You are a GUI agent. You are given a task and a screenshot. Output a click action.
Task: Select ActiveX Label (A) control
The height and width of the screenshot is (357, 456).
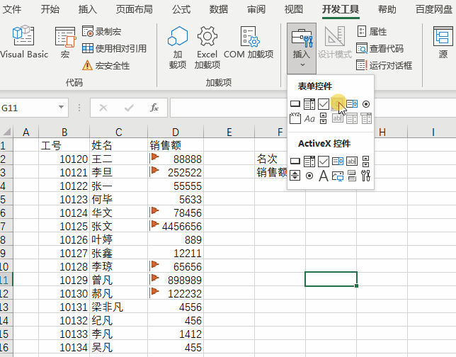click(324, 176)
